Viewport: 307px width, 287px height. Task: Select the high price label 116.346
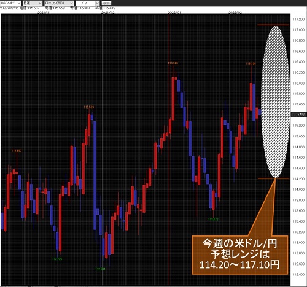[173, 63]
